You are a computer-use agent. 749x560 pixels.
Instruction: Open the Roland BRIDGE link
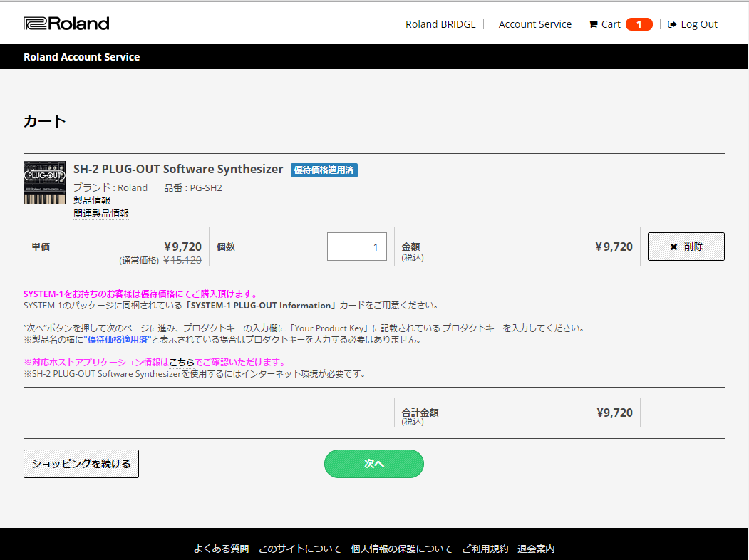pyautogui.click(x=440, y=24)
